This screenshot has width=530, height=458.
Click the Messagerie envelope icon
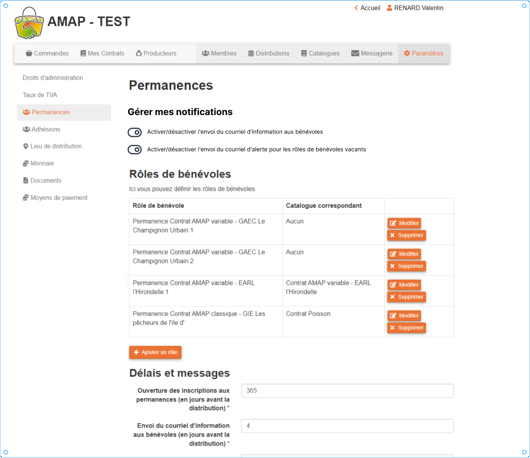[x=355, y=53]
